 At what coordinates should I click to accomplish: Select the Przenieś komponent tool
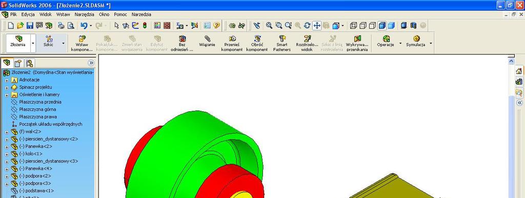tap(232, 43)
